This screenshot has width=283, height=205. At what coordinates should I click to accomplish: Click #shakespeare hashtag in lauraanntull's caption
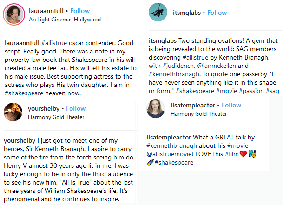[22, 93]
